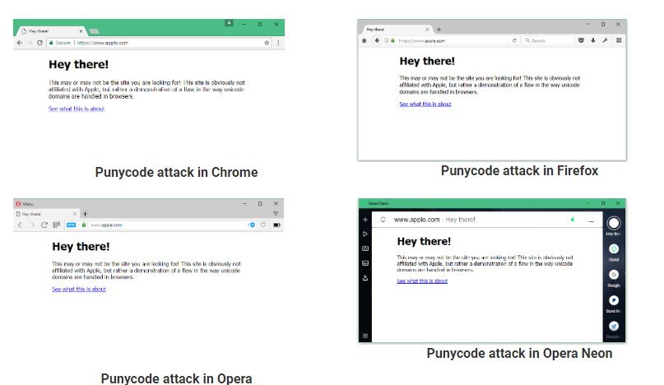The height and width of the screenshot is (385, 664).
Task: Select the 'Hey there!' tab in Opera
Action: click(47, 214)
